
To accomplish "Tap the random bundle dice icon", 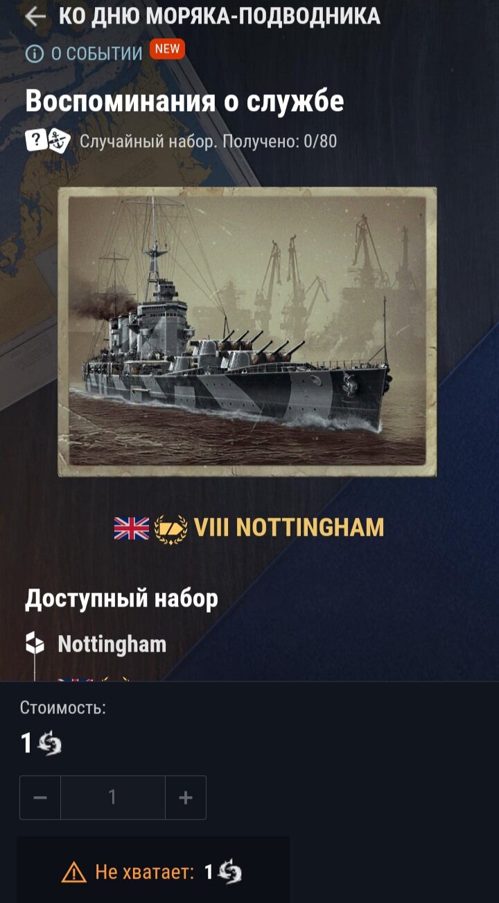I will point(48,140).
